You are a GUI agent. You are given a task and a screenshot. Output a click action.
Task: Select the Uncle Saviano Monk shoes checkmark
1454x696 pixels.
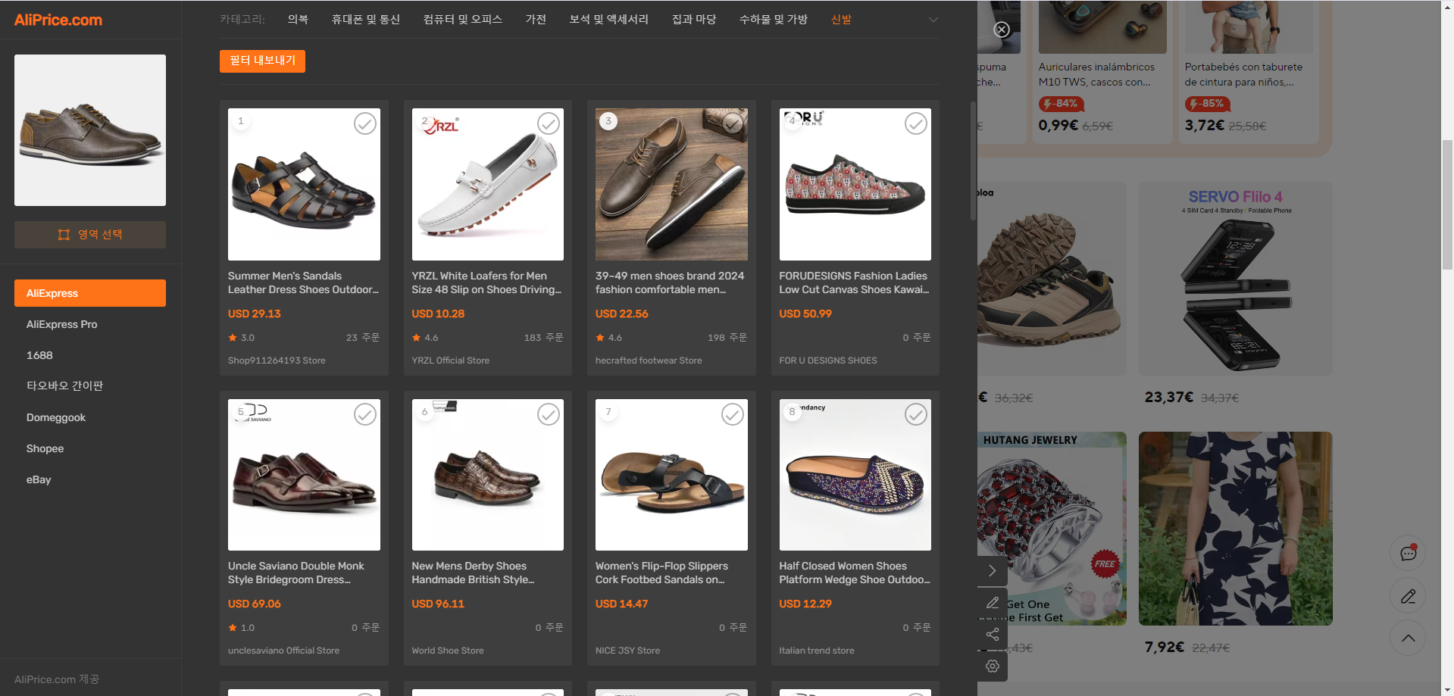coord(365,414)
